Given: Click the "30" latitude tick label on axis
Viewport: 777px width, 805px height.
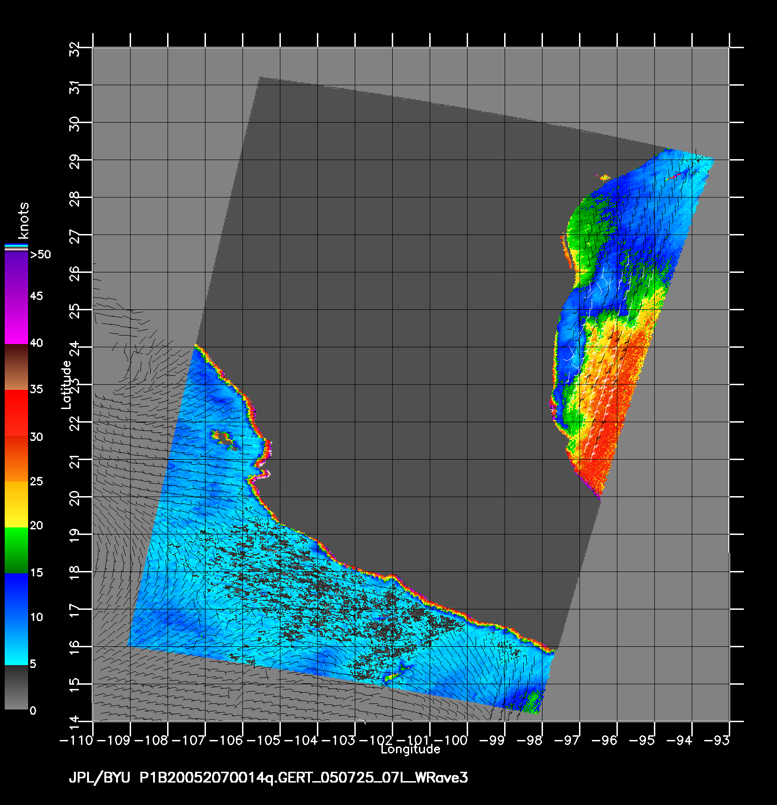Looking at the screenshot, I should click(x=74, y=124).
